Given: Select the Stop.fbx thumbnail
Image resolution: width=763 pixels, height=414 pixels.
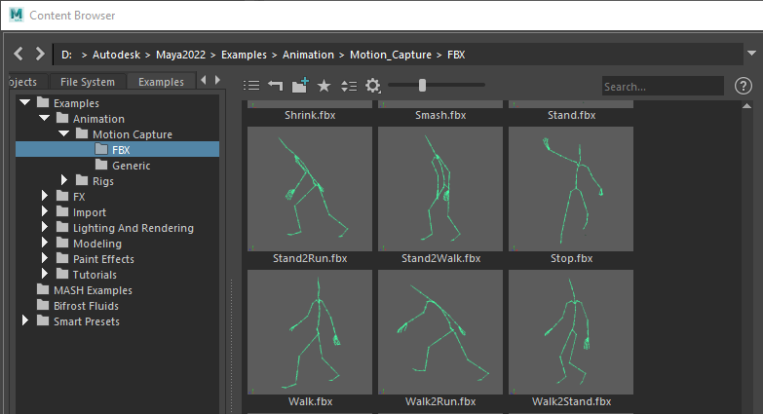Looking at the screenshot, I should (571, 189).
